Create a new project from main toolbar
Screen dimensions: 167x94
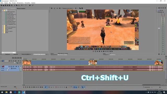pyautogui.click(x=1, y=5)
